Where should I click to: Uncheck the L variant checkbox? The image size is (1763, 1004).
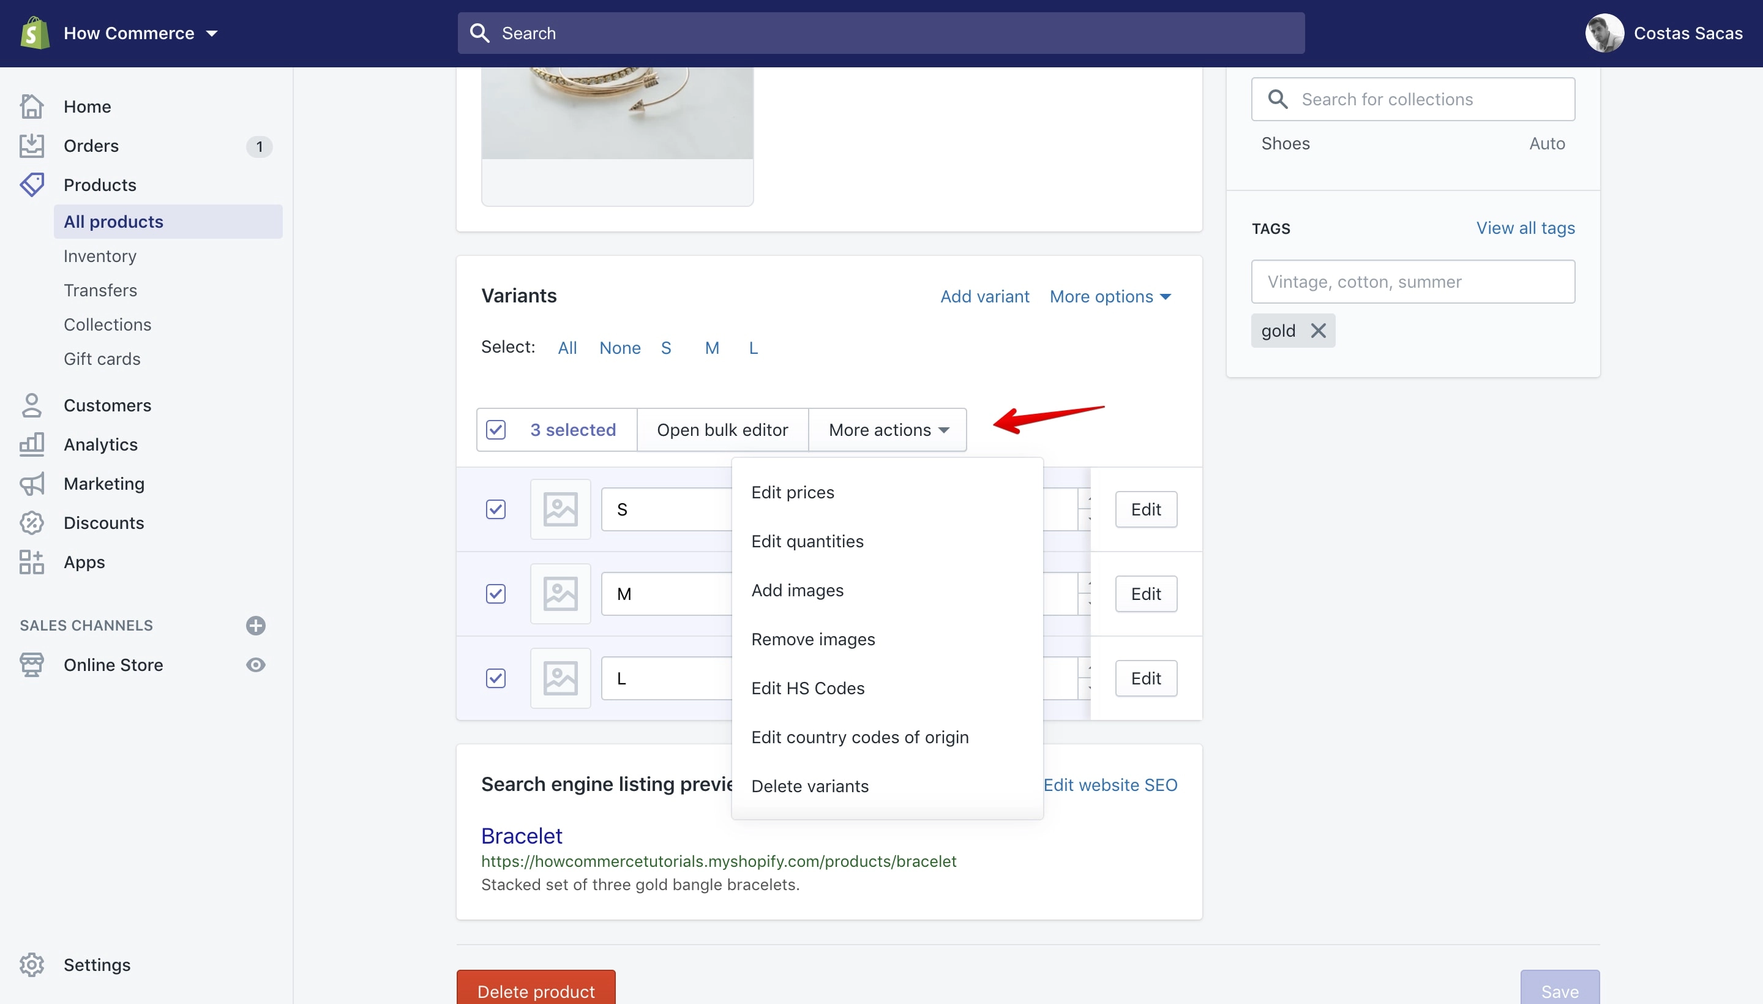pyautogui.click(x=496, y=678)
